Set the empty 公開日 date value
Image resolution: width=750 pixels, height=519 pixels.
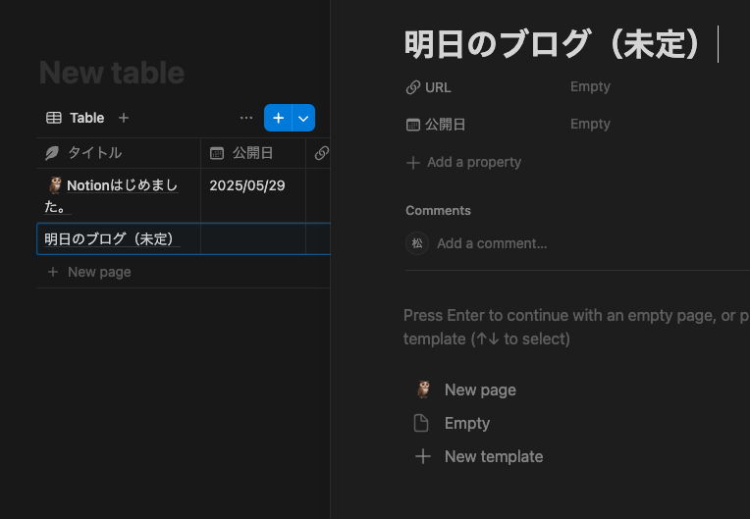tap(590, 124)
